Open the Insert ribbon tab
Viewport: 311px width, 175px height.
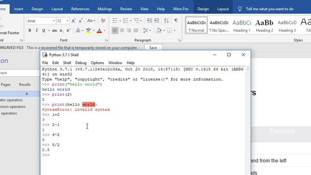[18, 9]
